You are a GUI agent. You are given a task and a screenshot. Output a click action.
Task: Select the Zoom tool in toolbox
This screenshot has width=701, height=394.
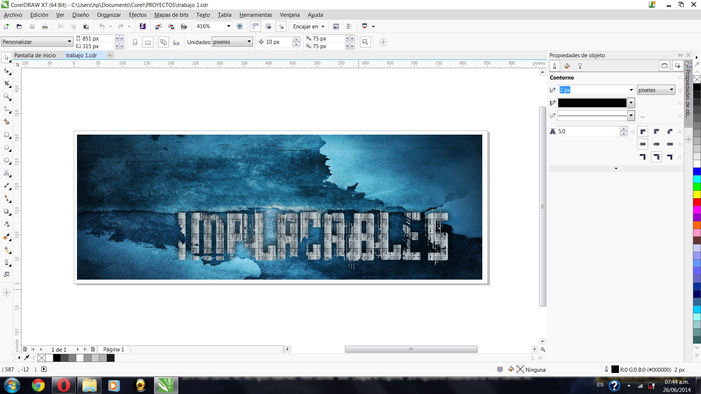[7, 97]
